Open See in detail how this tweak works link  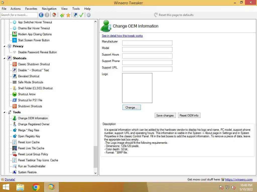pos(122,36)
